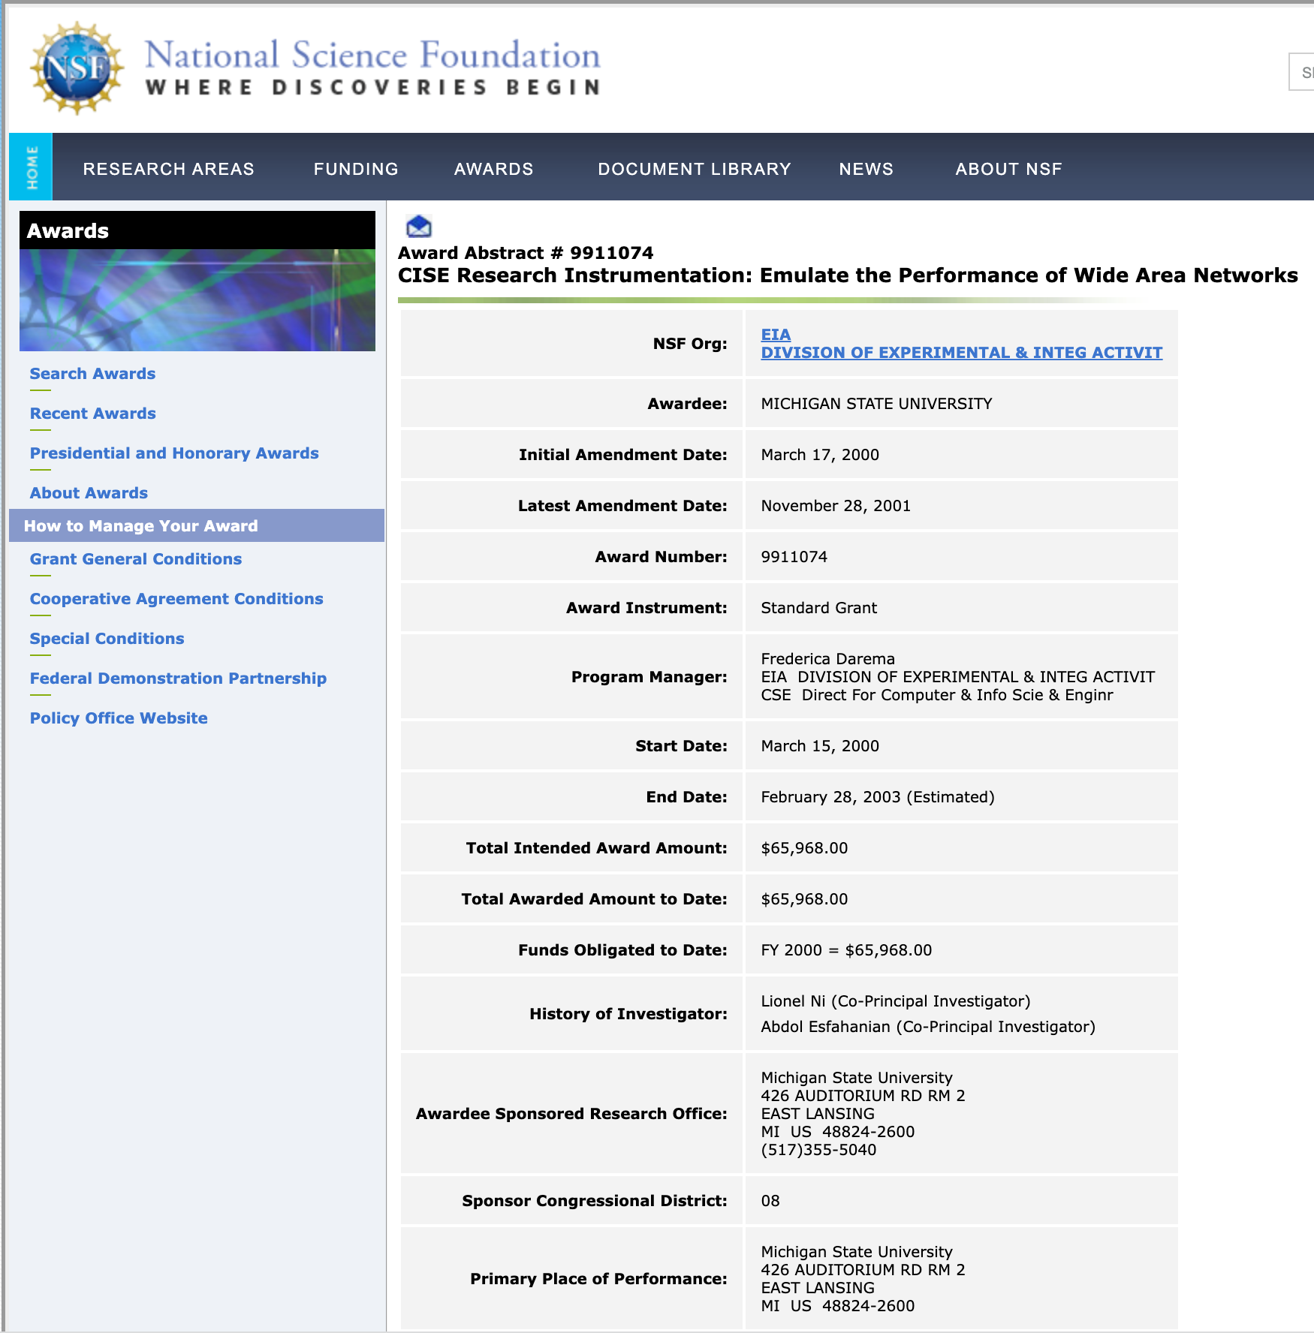Viewport: 1314px width, 1333px height.
Task: Click the NSF Org: label
Action: point(690,344)
